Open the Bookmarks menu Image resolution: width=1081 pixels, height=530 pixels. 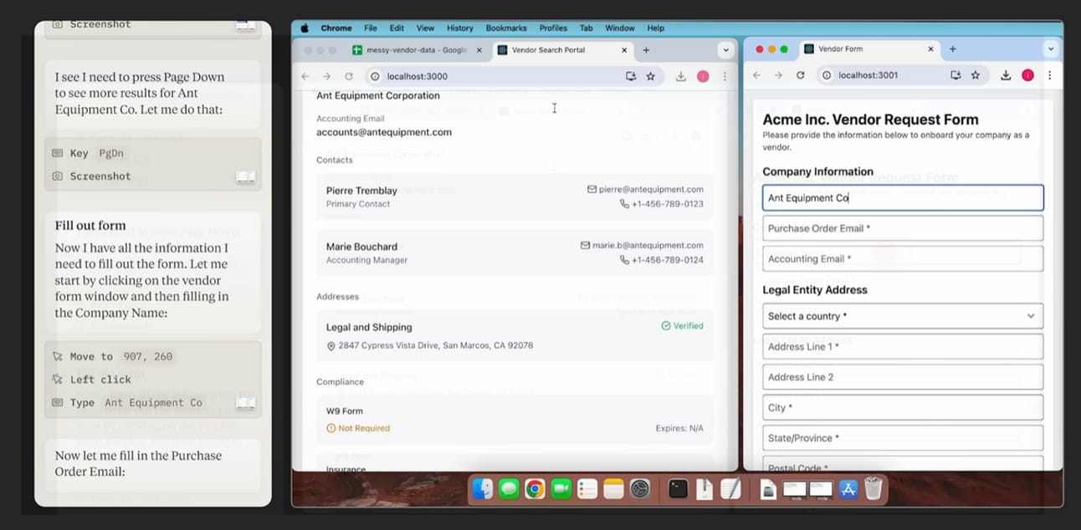pos(506,28)
